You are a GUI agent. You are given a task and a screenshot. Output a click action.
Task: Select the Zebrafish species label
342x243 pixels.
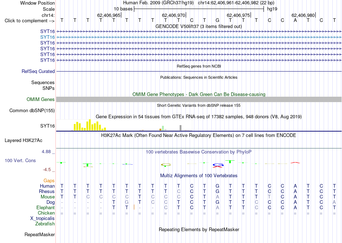point(45,224)
